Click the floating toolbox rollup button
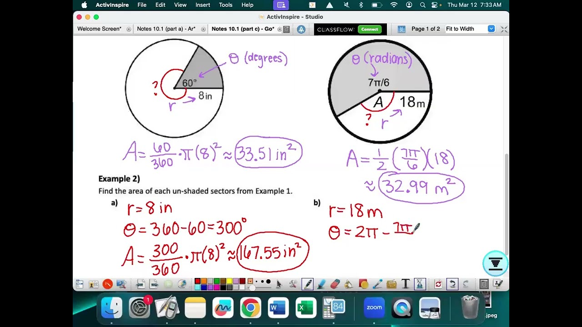This screenshot has width=582, height=327. point(495,263)
